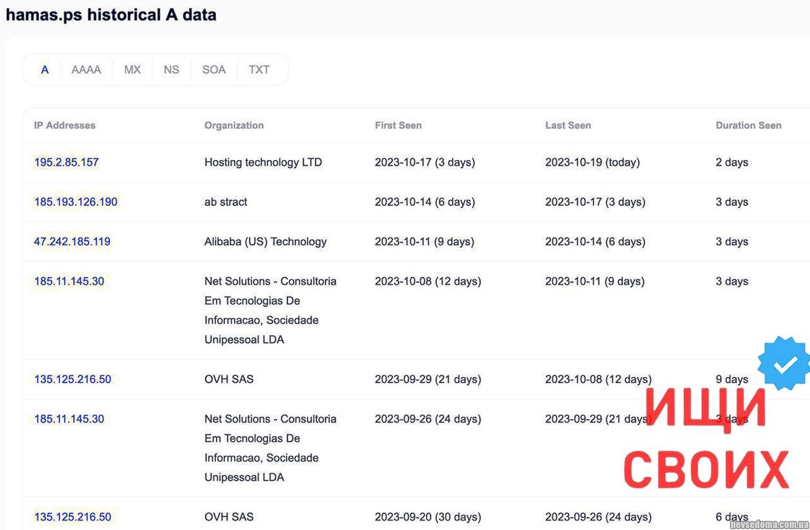Open the TXT records tab
This screenshot has width=810, height=530.
click(x=259, y=69)
